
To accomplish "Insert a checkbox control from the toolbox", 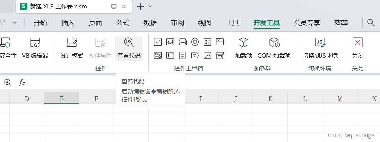I will click(158, 42).
